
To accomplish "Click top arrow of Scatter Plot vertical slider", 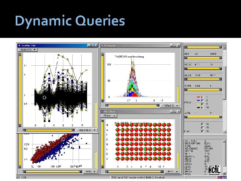I will pos(20,55).
